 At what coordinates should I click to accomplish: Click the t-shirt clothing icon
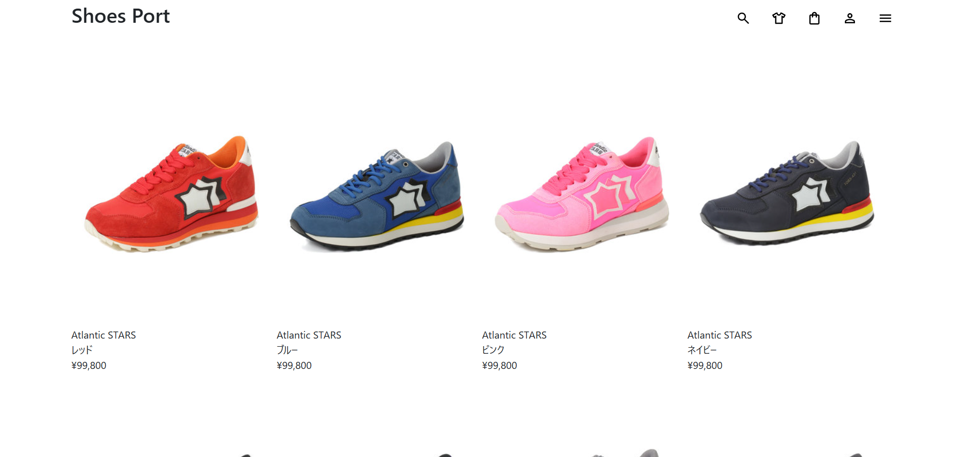click(778, 18)
